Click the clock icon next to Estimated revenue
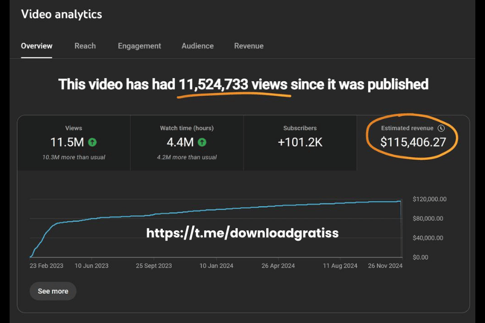This screenshot has height=323, width=485. [441, 128]
